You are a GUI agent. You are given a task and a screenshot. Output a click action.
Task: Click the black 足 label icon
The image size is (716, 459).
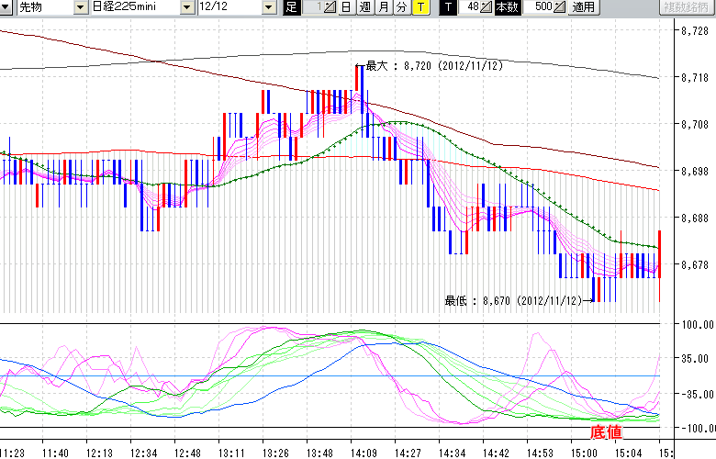coord(291,7)
